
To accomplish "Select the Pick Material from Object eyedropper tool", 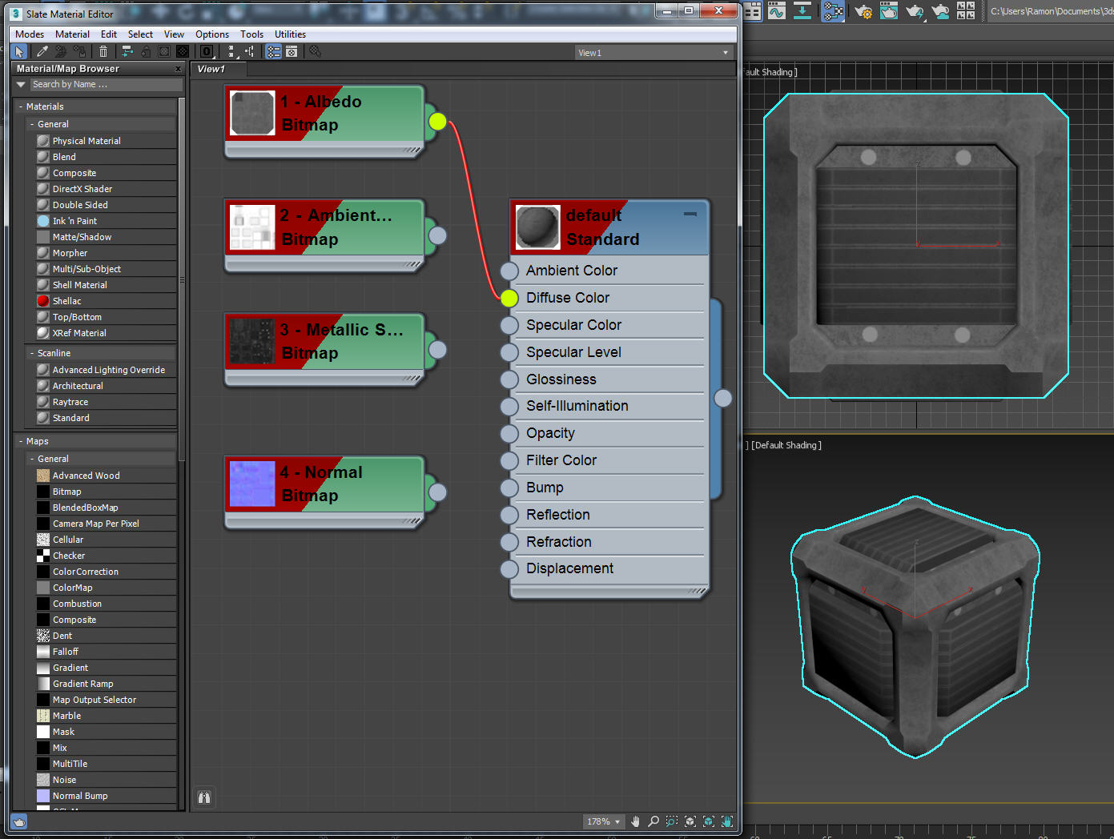I will (x=42, y=51).
